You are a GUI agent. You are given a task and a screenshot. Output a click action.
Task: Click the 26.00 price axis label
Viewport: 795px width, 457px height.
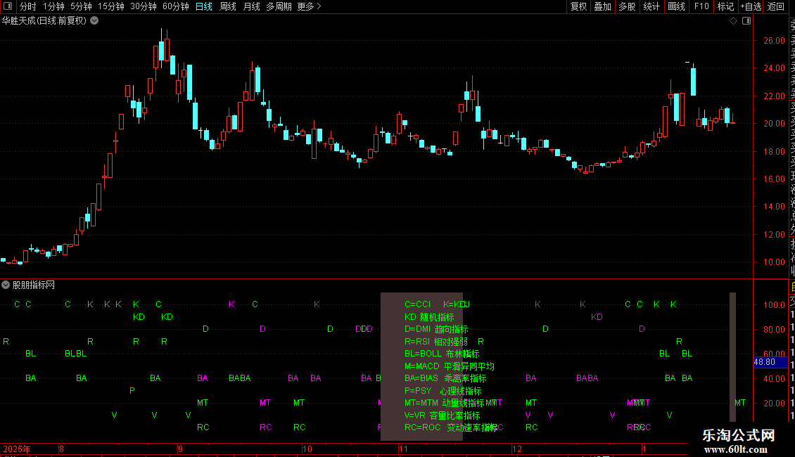774,41
